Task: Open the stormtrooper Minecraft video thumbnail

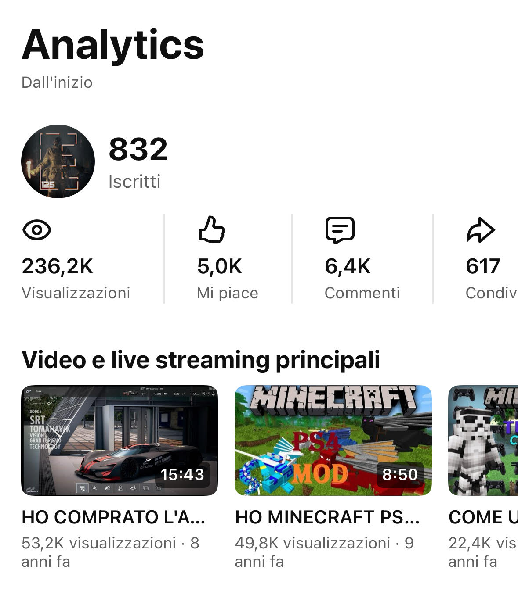Action: tap(483, 441)
